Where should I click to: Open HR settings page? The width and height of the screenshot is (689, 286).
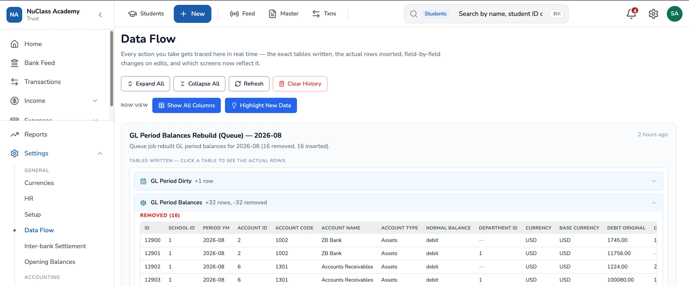(29, 199)
